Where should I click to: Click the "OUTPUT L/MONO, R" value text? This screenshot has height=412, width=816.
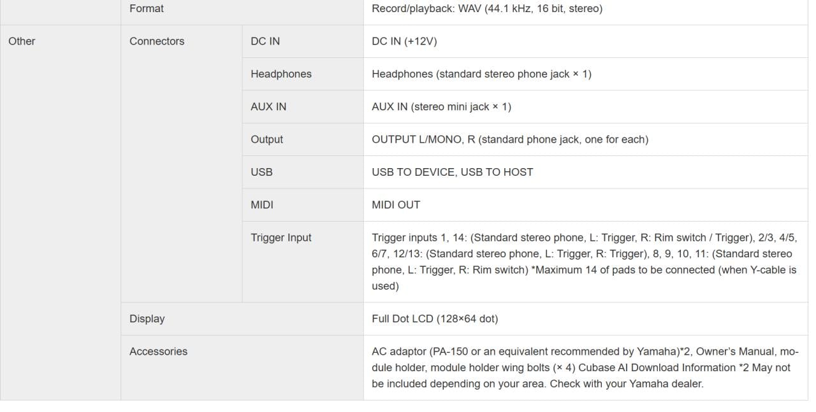point(510,139)
